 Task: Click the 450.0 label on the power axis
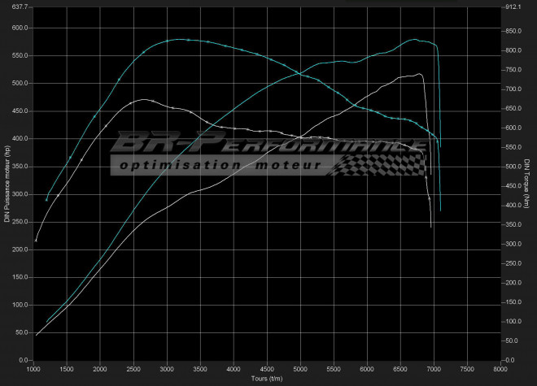[x=18, y=111]
